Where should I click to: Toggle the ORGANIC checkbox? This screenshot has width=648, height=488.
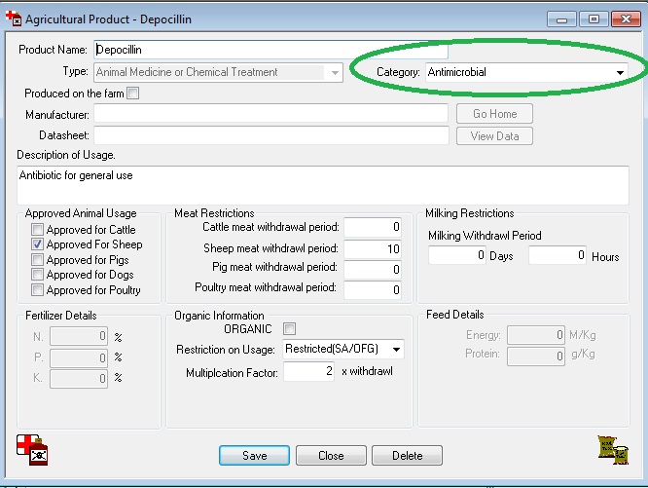[289, 329]
